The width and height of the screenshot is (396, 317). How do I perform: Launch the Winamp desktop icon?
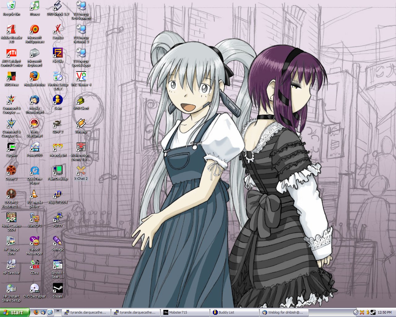pos(81,126)
